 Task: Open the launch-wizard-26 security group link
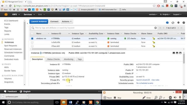tap(143, 80)
